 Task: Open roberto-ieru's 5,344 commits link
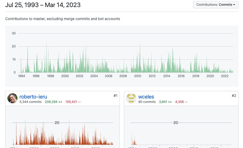(x=30, y=102)
